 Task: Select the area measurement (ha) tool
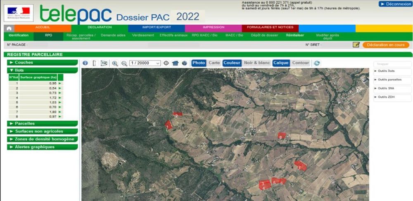pos(104,63)
